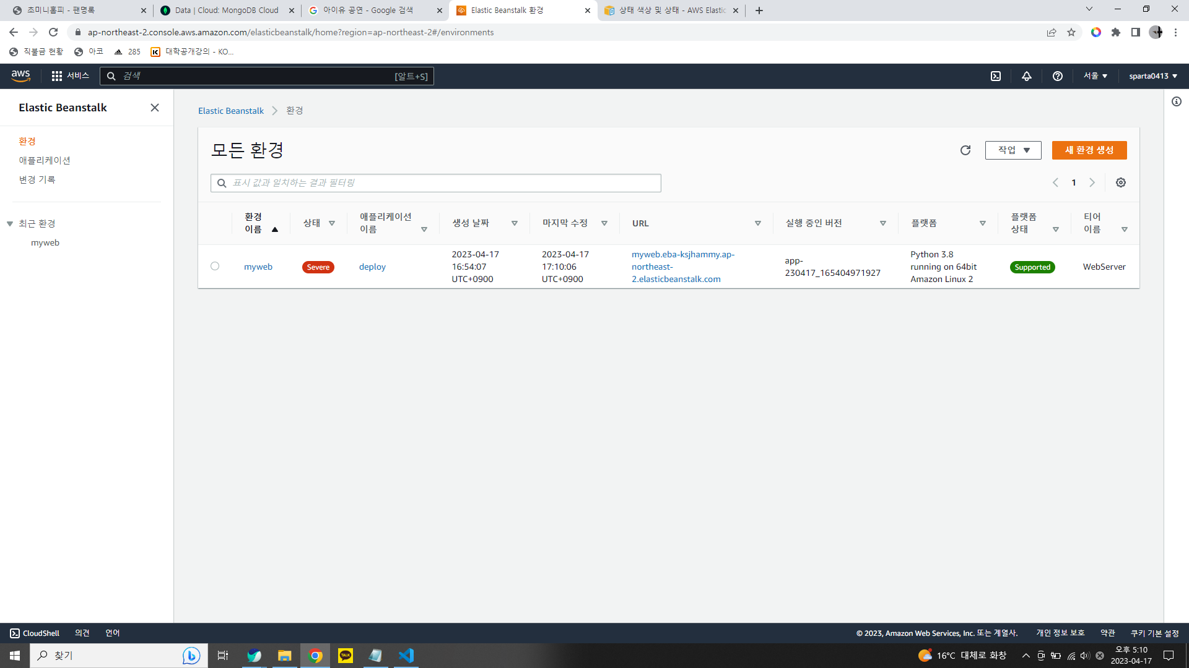Open Windows Start menu
Image resolution: width=1189 pixels, height=668 pixels.
15,656
